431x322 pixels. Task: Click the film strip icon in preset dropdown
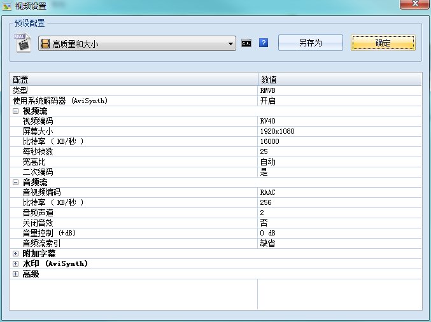pyautogui.click(x=45, y=44)
